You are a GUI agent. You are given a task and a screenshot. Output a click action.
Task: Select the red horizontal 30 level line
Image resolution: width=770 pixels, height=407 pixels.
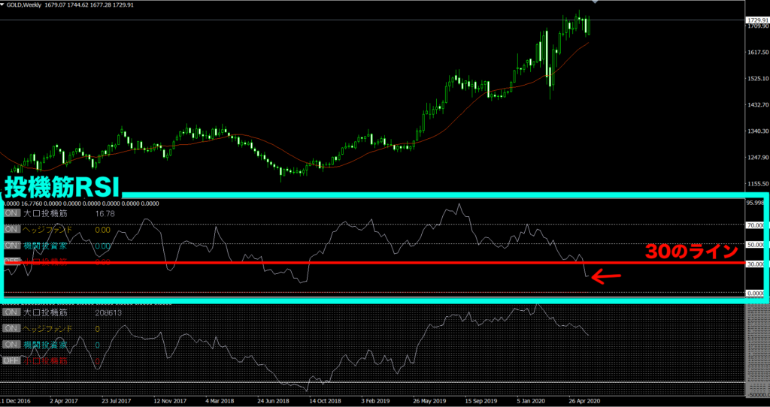coord(376,264)
